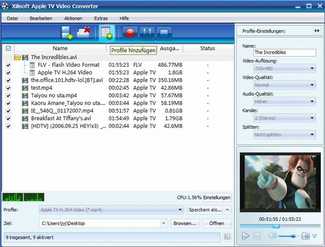Image resolution: width=325 pixels, height=247 pixels.
Task: Play the preview video
Action: [x=245, y=236]
